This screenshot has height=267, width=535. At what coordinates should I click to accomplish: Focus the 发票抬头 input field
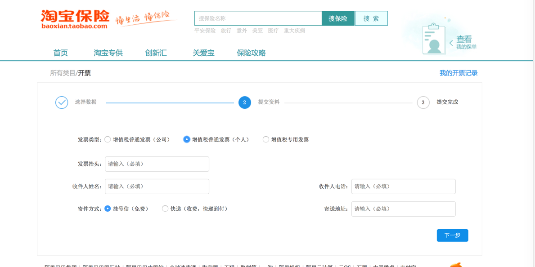pyautogui.click(x=157, y=164)
